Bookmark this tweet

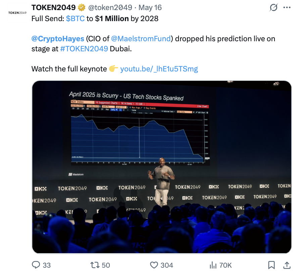pos(271,265)
